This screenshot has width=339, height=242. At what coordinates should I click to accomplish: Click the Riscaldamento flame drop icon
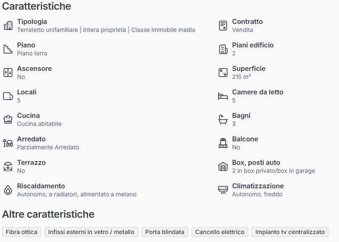click(x=8, y=190)
